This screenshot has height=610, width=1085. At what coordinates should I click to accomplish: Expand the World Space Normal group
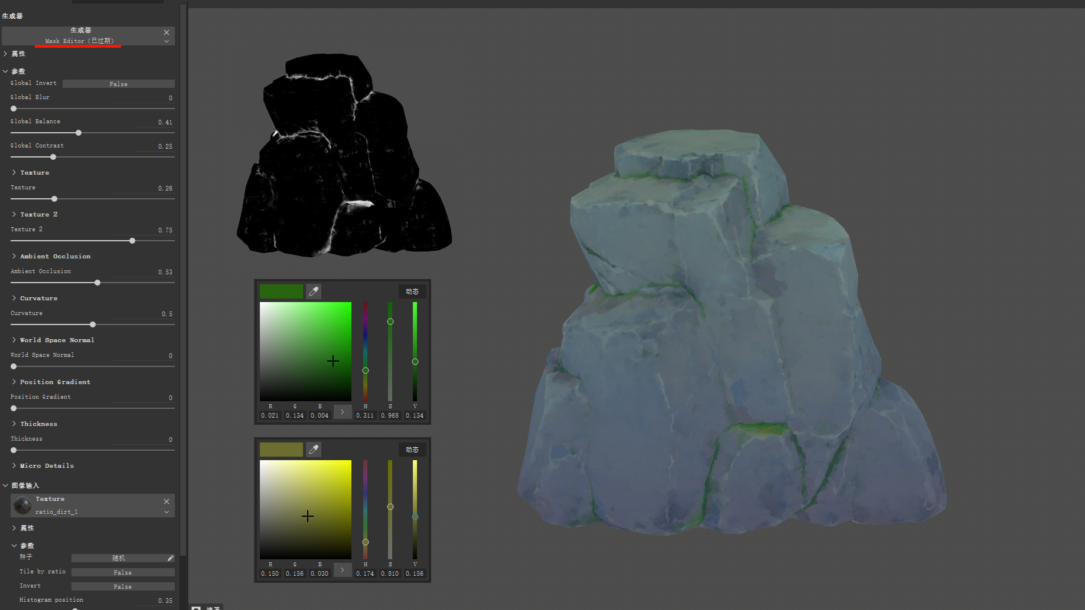(14, 340)
